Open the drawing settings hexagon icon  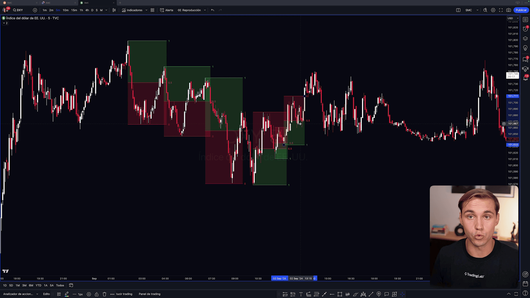[x=89, y=294]
